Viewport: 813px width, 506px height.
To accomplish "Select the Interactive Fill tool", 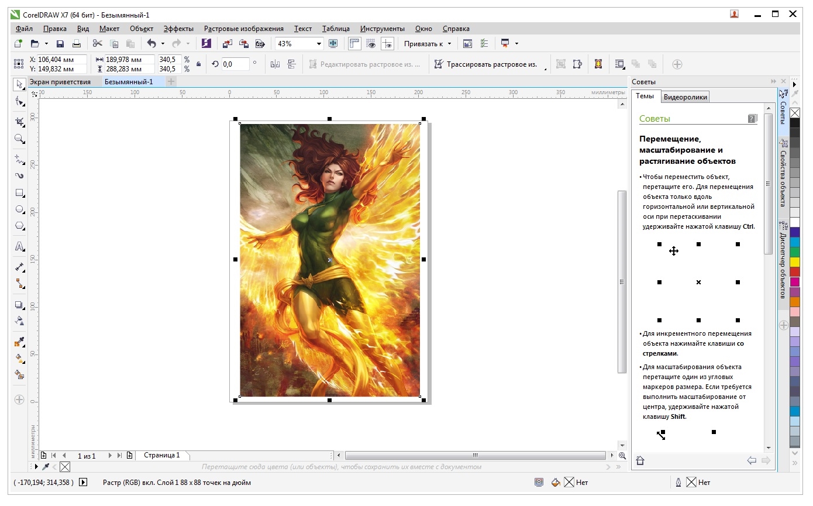I will tap(19, 358).
